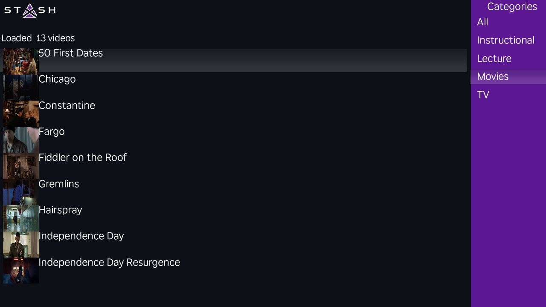
Task: Open Independence Day Resurgence title
Action: (109, 263)
